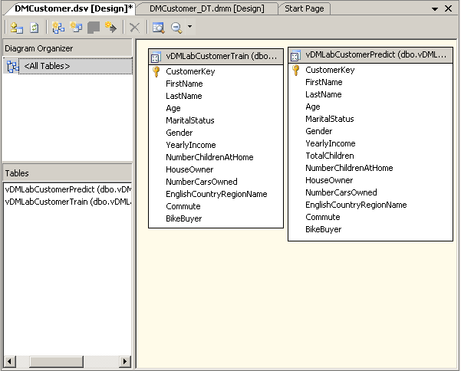Click the grayed-out square toolbar icon
461x371 pixels.
(x=94, y=28)
